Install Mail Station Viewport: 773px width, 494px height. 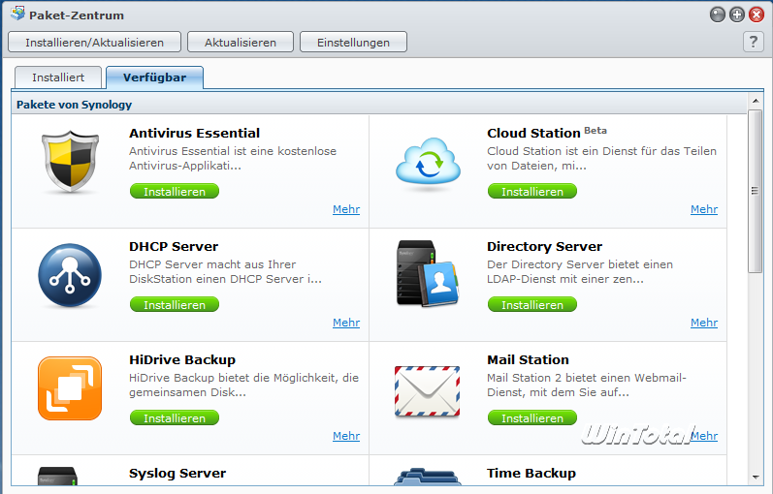point(532,417)
